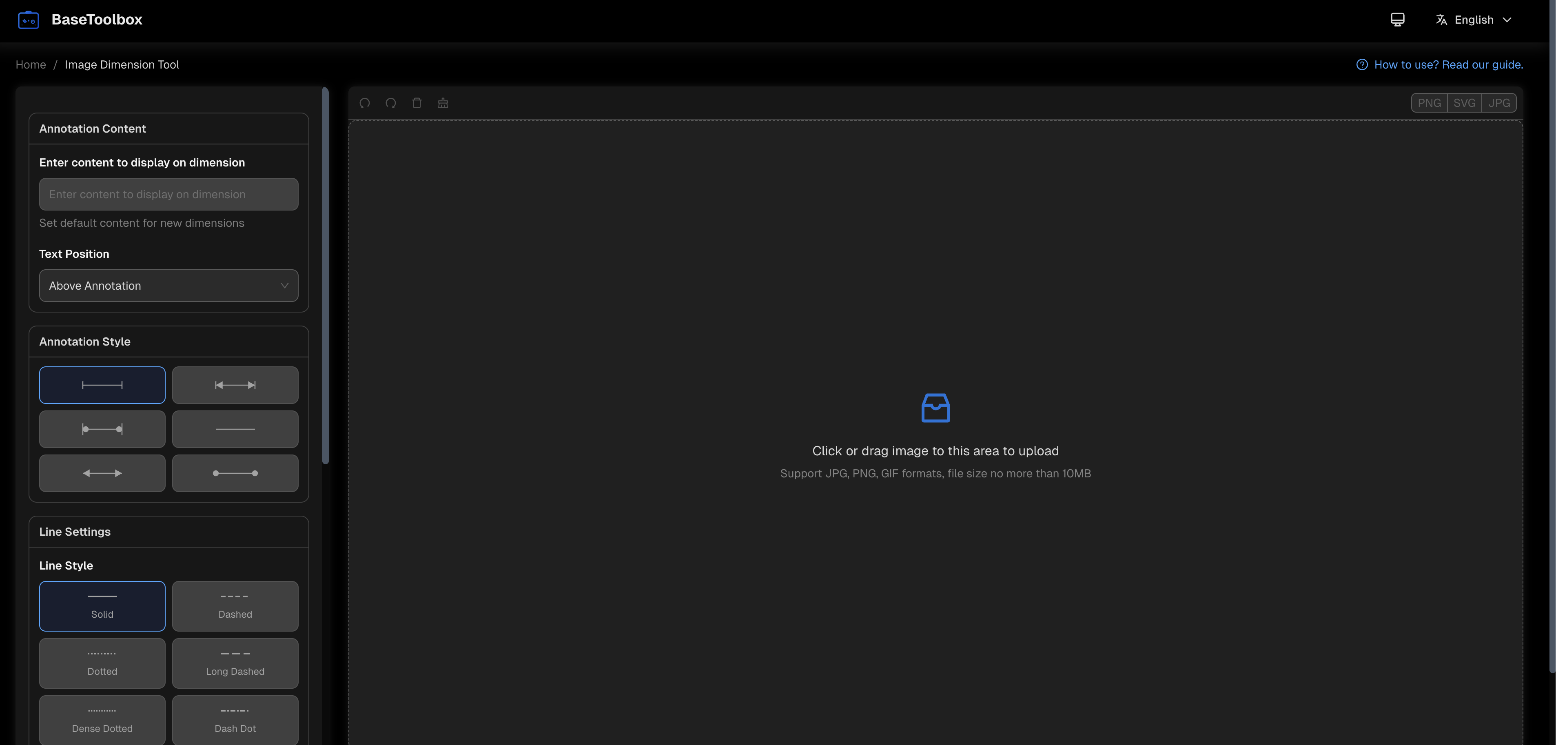Screen dimensions: 1556x745
Task: Select the Dotted line style
Action: (102, 663)
